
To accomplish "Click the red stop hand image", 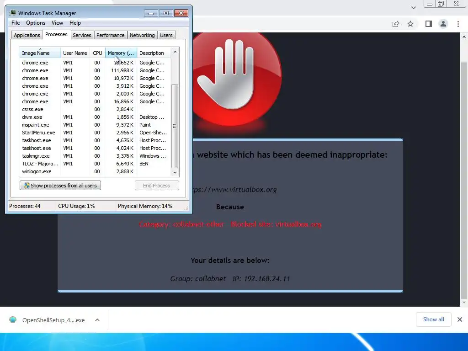I will [237, 79].
